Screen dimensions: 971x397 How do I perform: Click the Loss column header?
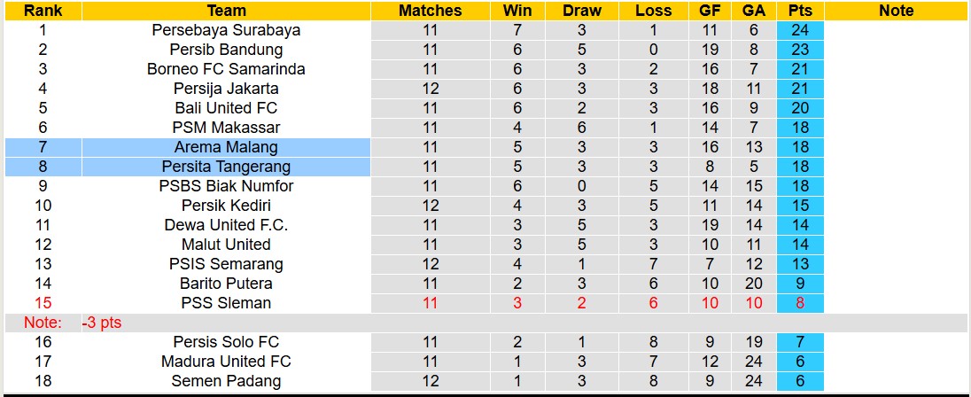[x=653, y=11]
